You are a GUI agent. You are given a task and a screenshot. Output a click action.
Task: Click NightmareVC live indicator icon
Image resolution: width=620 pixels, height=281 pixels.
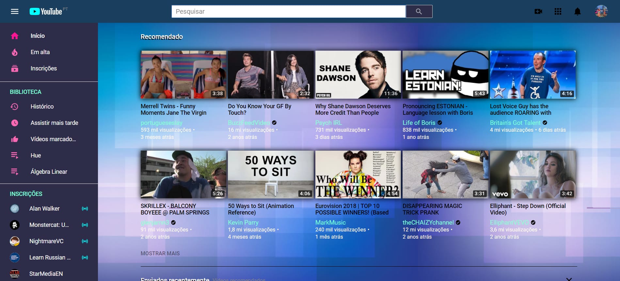point(85,241)
